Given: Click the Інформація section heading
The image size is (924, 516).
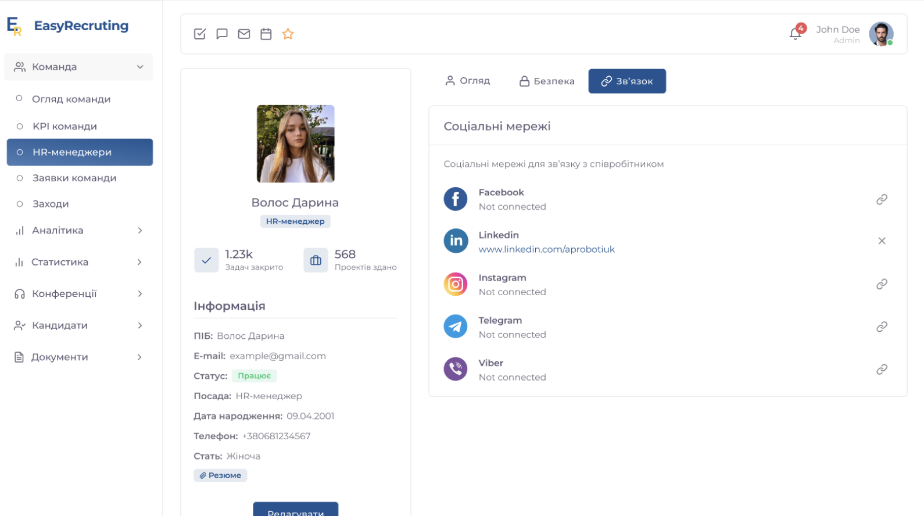Looking at the screenshot, I should point(230,306).
